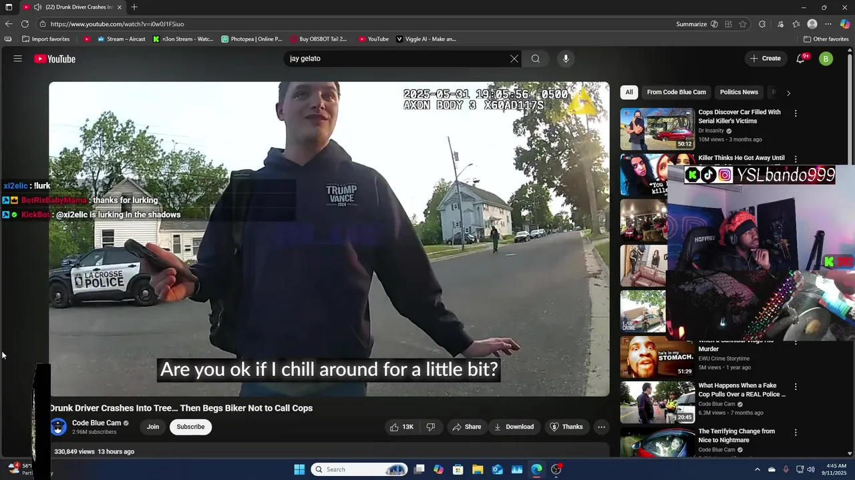Open Edge settings and more ellipsis

pos(828,24)
